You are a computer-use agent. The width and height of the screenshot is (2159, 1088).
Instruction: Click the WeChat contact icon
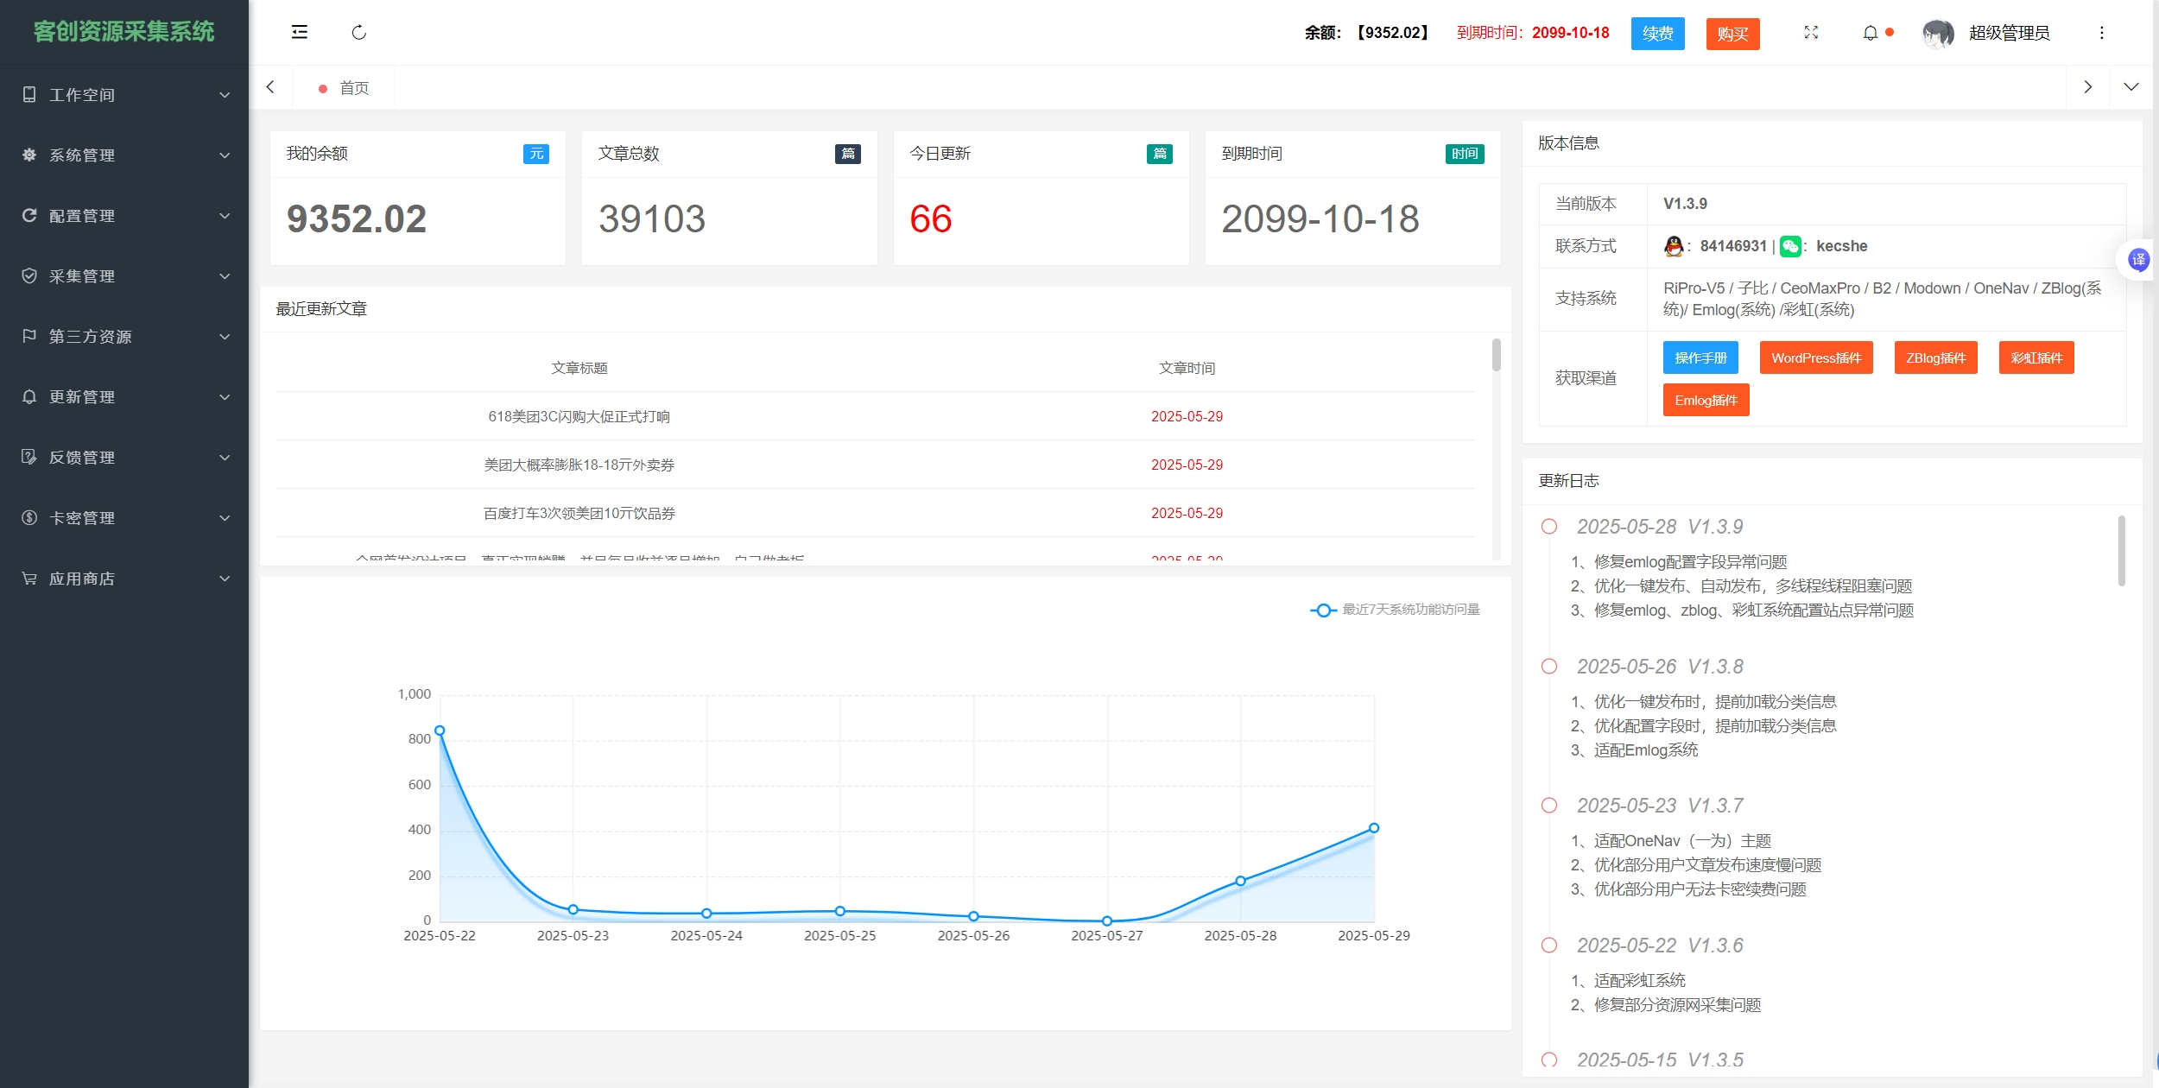pyautogui.click(x=1791, y=246)
